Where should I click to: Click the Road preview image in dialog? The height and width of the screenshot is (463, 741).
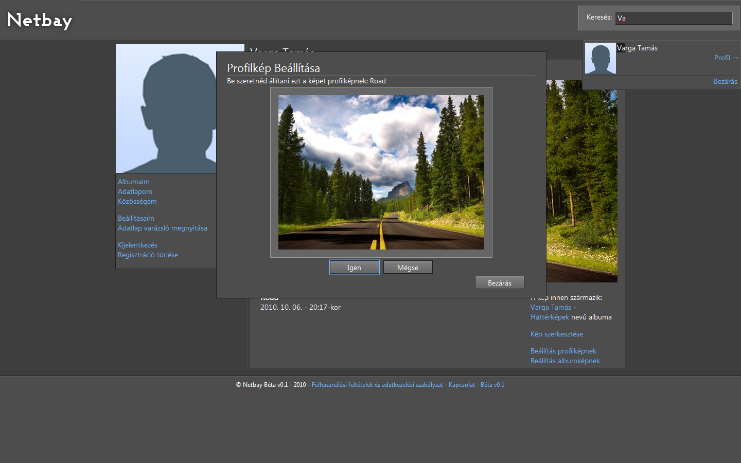click(x=381, y=172)
